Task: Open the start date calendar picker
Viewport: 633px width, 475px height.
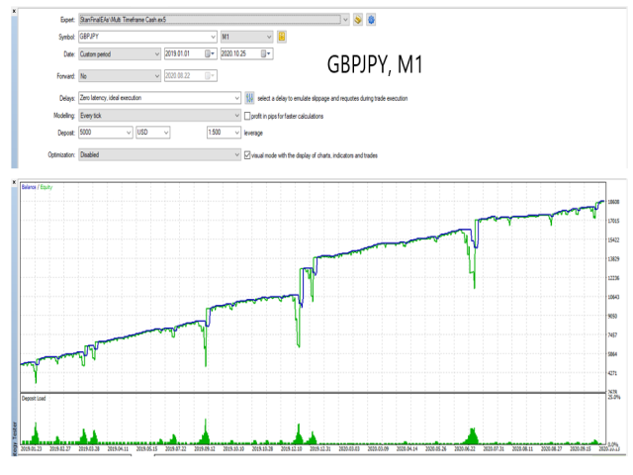Action: click(209, 53)
